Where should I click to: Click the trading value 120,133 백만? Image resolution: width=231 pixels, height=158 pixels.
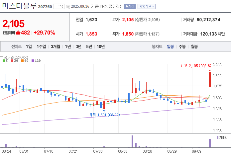point(213,34)
